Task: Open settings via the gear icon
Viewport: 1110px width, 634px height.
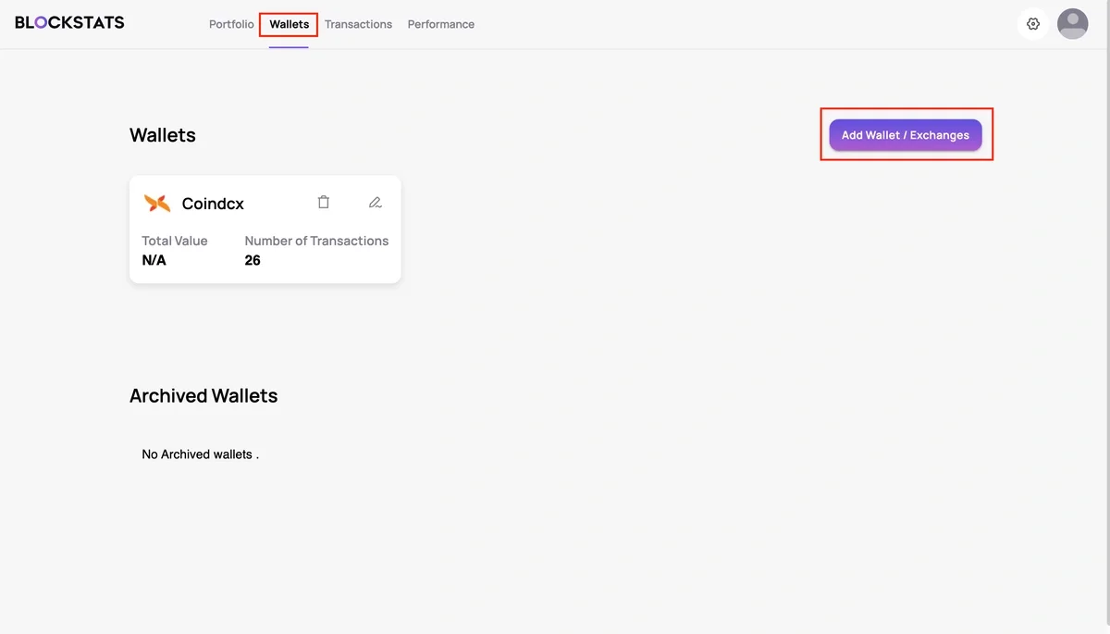Action: tap(1032, 23)
